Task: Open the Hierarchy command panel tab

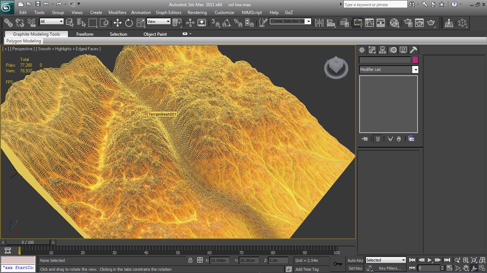Action: pos(382,50)
